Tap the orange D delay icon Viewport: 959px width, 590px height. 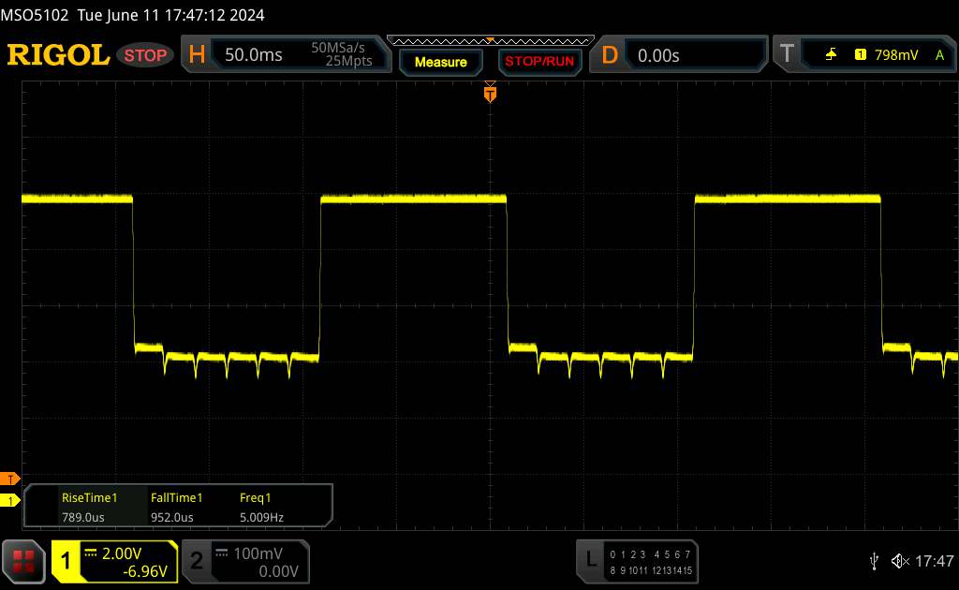pos(610,55)
